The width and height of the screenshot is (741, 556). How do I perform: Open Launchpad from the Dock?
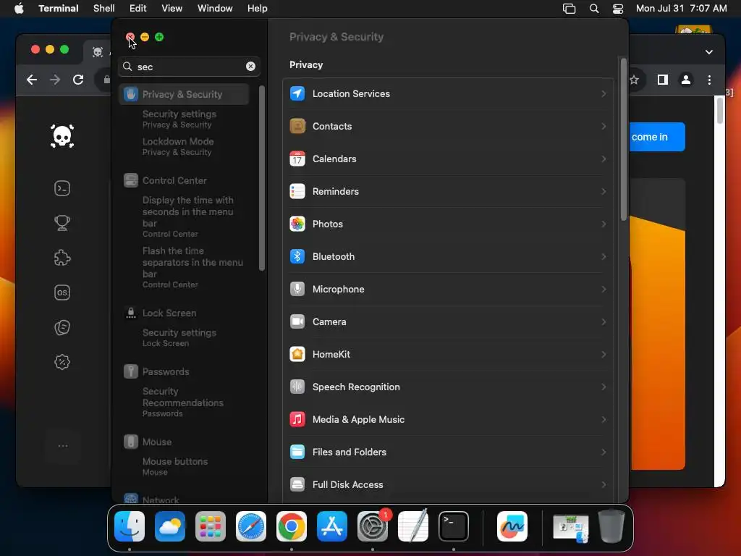211,526
